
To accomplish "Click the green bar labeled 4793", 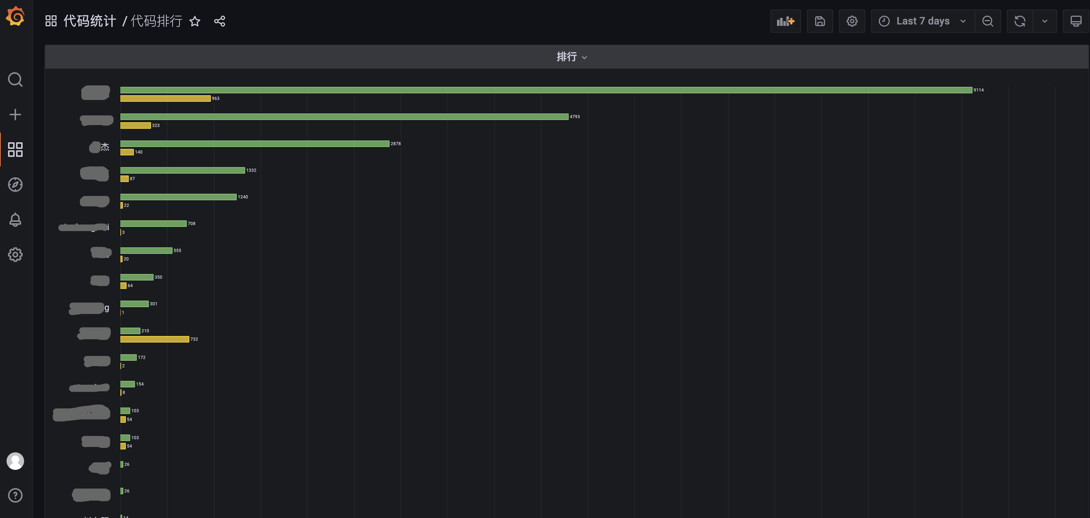I will pos(344,116).
